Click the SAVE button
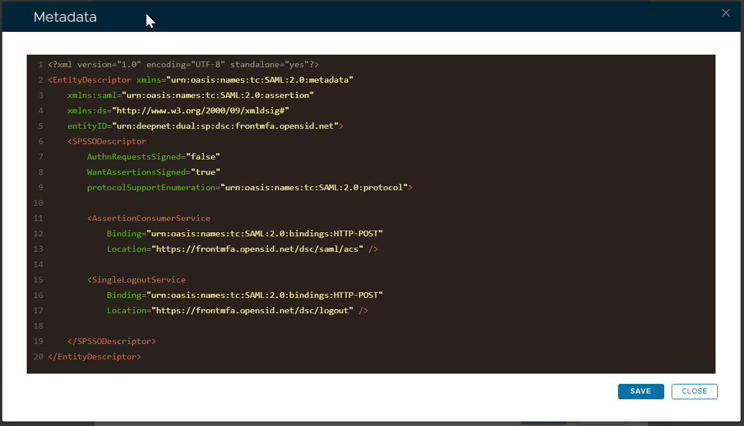The image size is (744, 426). click(640, 391)
